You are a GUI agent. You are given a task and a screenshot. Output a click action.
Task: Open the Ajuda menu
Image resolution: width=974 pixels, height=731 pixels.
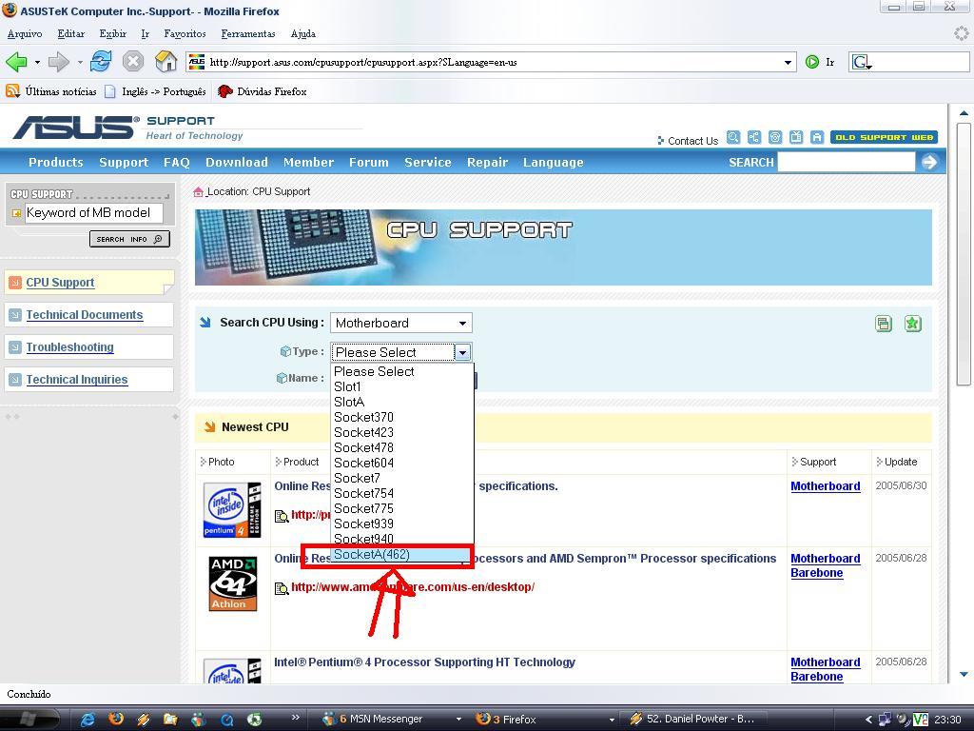(303, 33)
